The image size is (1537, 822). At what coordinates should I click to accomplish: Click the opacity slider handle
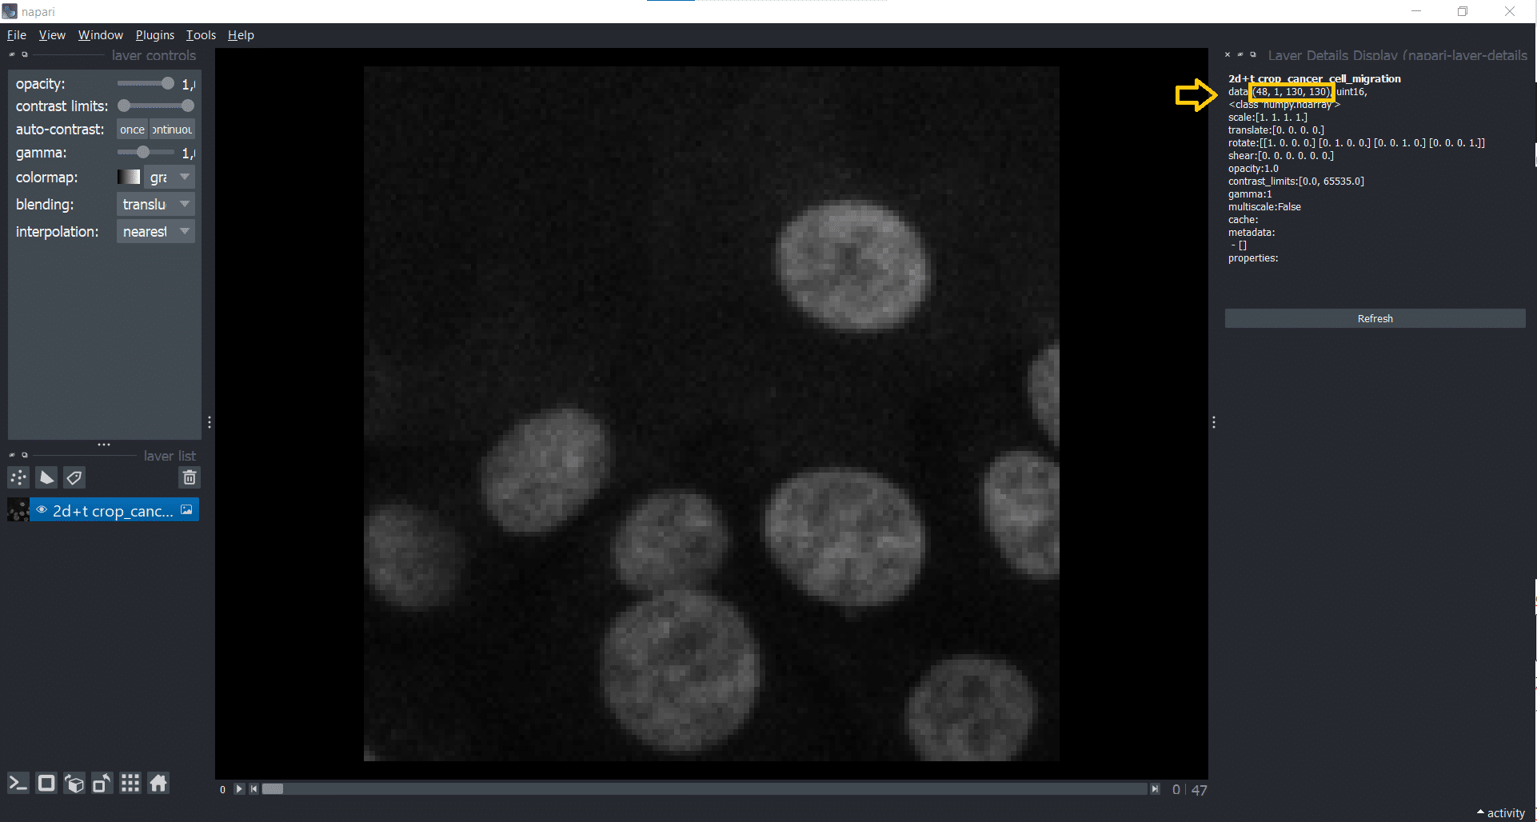point(167,84)
